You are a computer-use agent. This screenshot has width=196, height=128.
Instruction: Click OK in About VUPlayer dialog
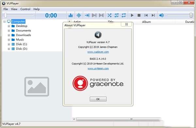[98, 99]
